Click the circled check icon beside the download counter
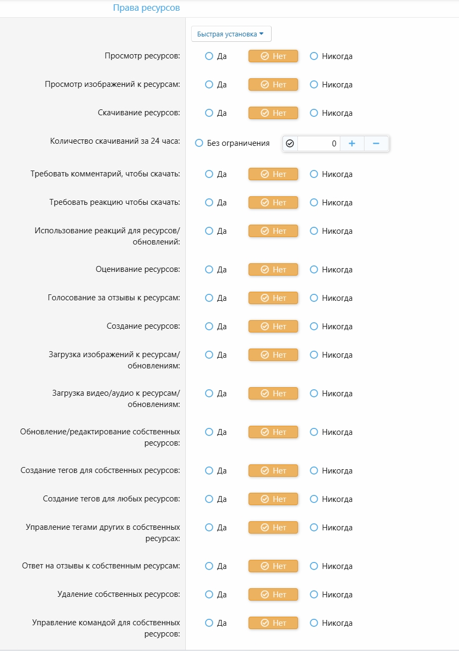Screen dimensions: 459x651 coord(290,143)
